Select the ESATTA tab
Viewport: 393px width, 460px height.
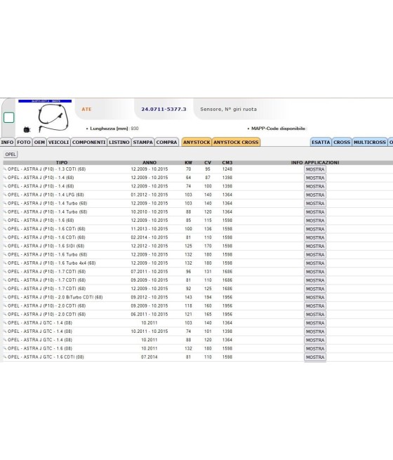coord(321,142)
